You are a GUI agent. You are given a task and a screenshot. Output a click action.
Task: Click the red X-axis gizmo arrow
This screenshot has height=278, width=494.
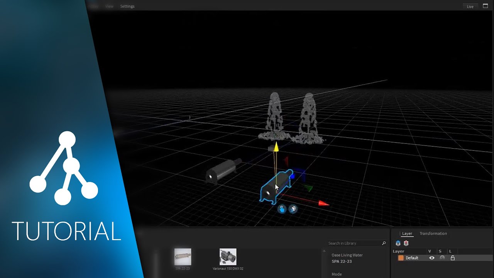coord(323,203)
